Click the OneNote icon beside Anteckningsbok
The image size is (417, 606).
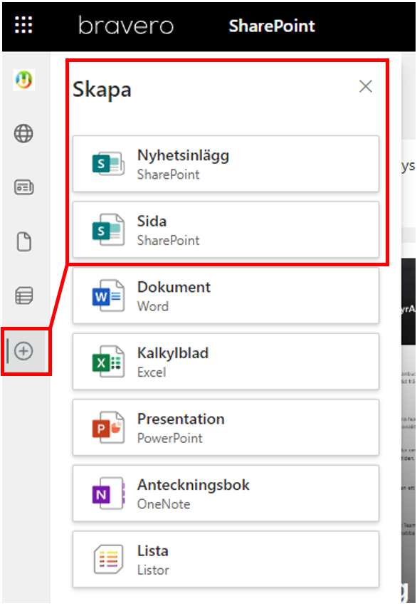(x=108, y=493)
